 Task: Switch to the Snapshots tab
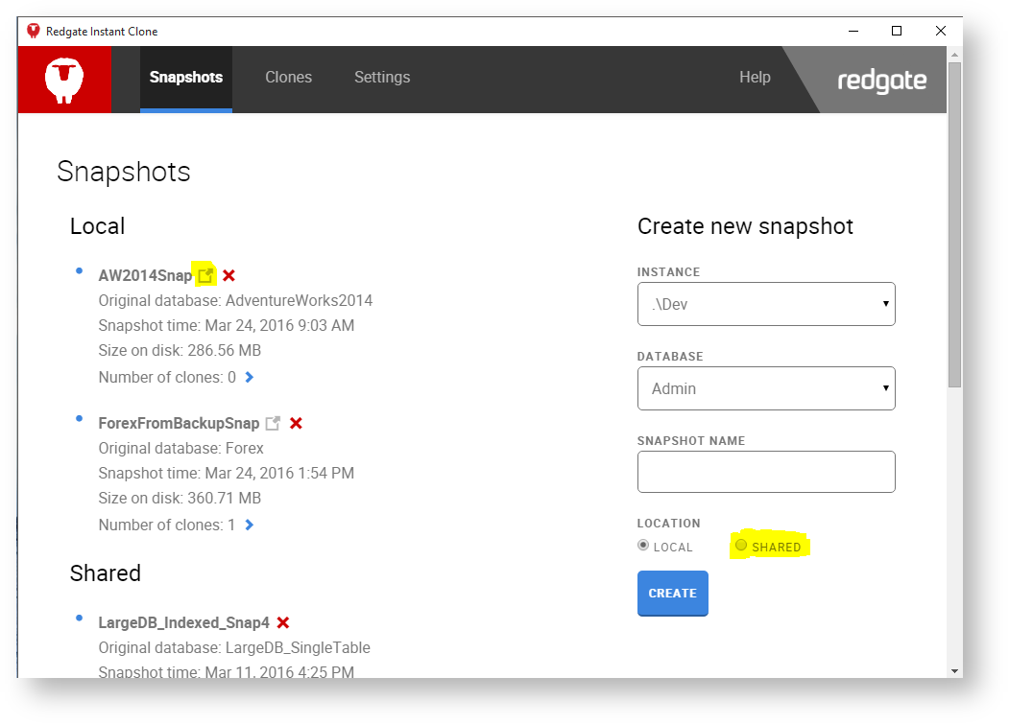pos(186,79)
